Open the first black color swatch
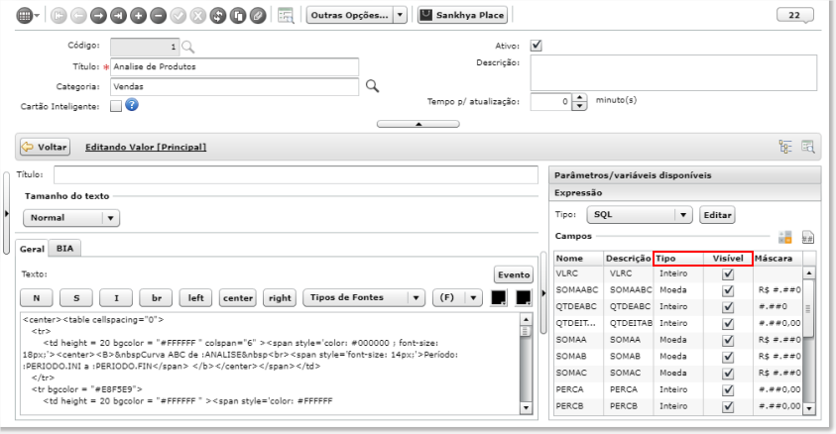 499,297
